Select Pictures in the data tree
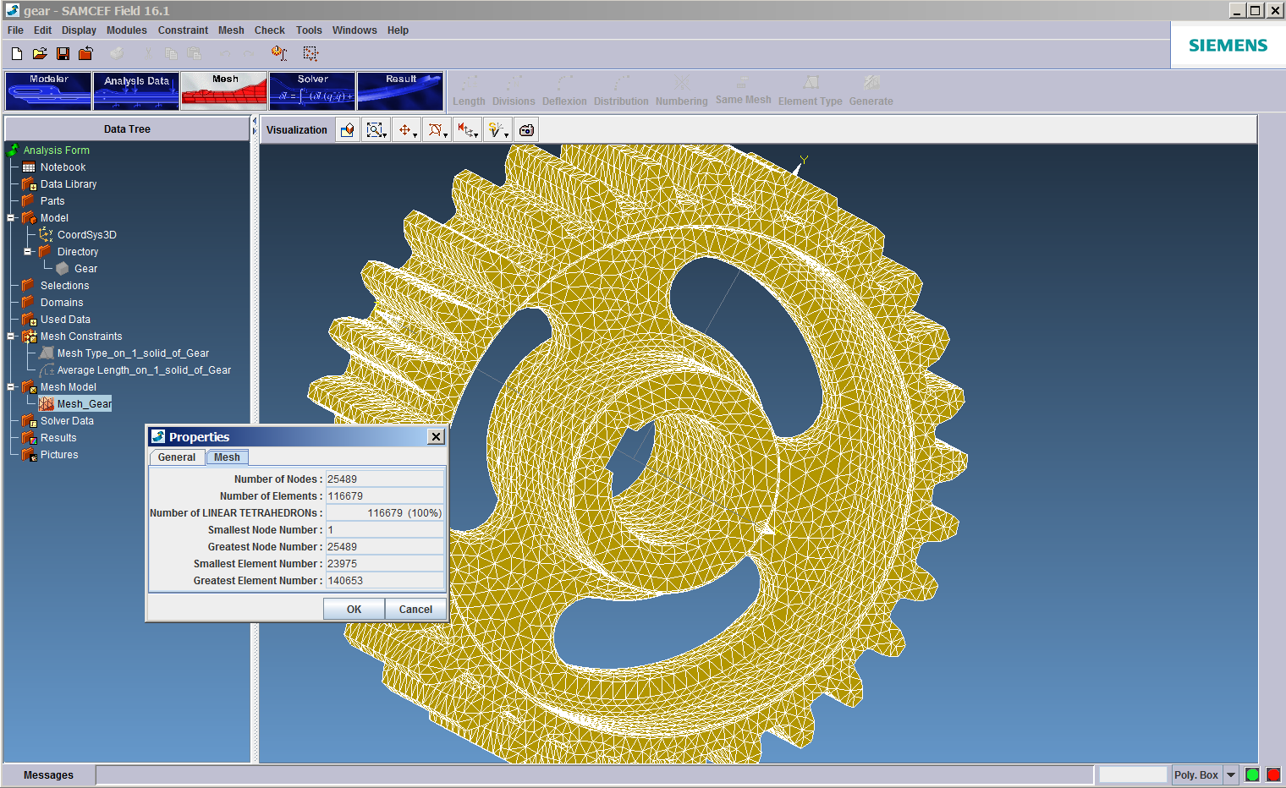The image size is (1286, 788). coord(59,455)
